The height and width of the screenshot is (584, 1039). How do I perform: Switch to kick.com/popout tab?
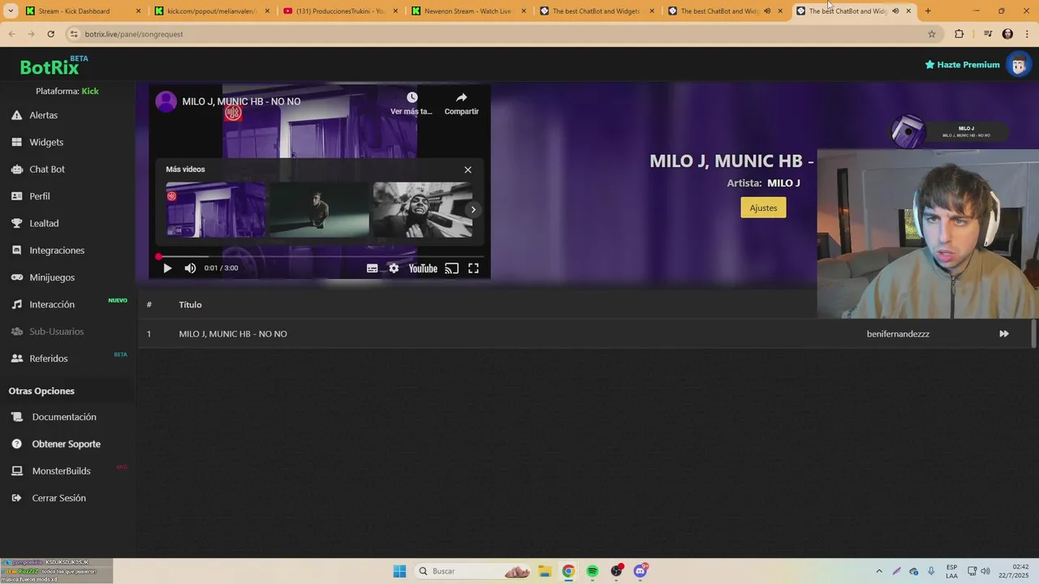pos(212,11)
